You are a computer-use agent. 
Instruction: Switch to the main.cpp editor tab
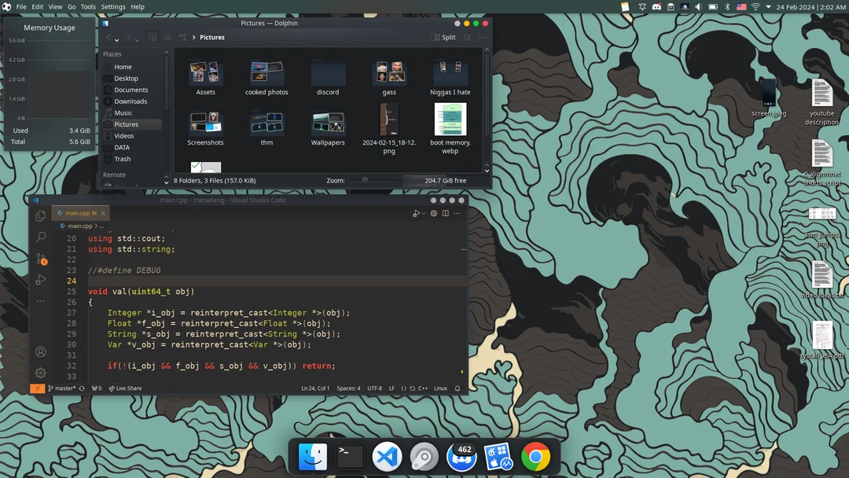click(x=79, y=212)
